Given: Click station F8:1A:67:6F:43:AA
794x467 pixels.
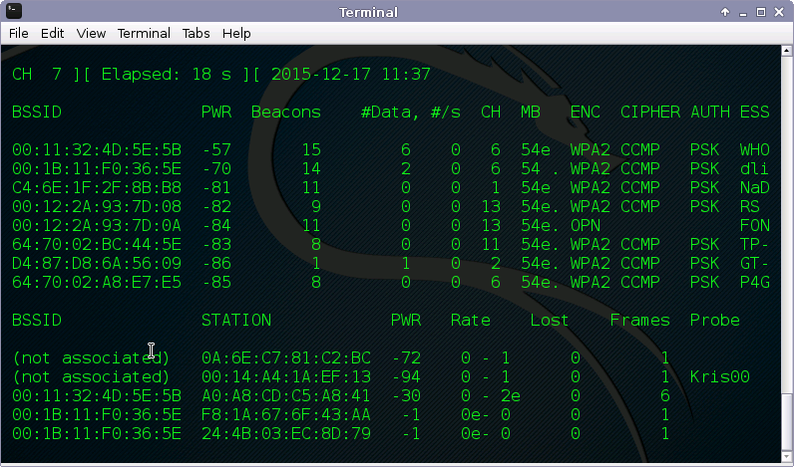Looking at the screenshot, I should tap(286, 415).
